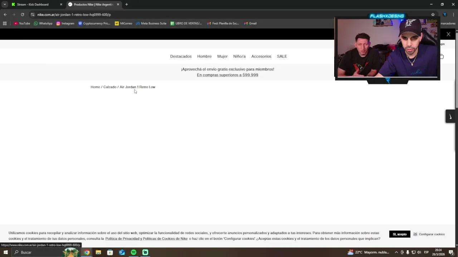
Task: Go to Calzado in the breadcrumb
Action: click(x=110, y=87)
